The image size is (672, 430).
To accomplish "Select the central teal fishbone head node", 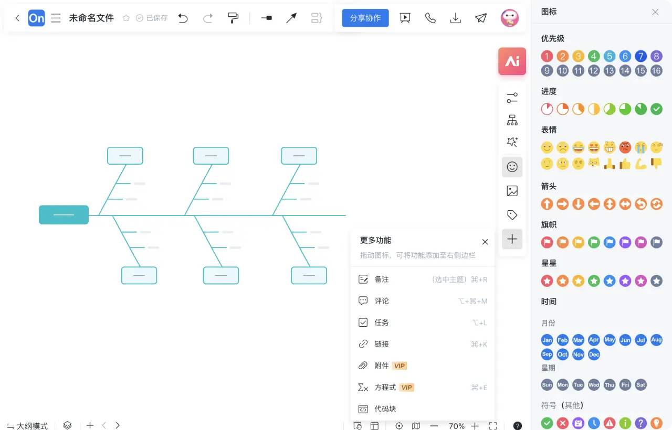I will click(x=64, y=215).
